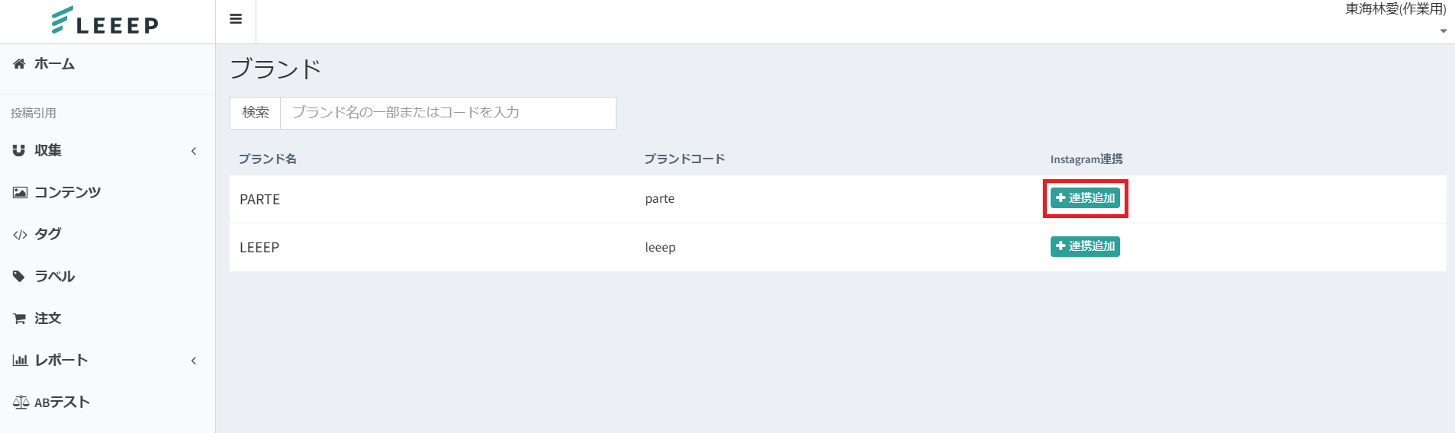1455x433 pixels.
Task: Click the code icon beside タグ
Action: point(20,235)
